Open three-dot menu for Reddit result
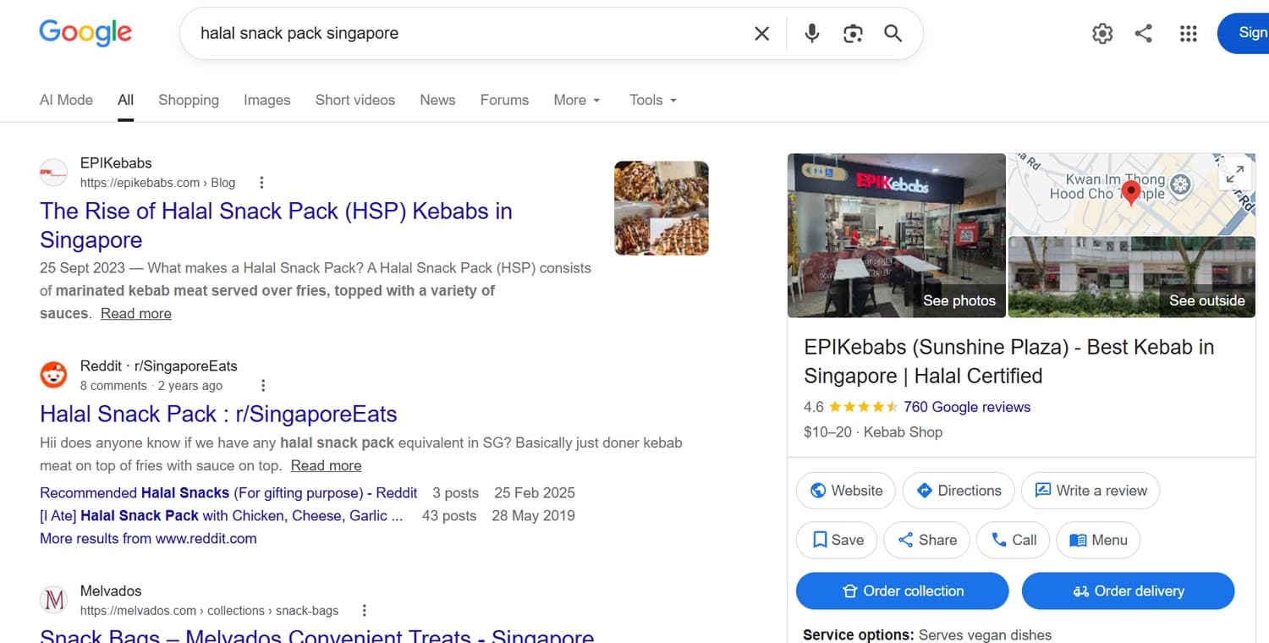Viewport: 1269px width, 643px height. 263,385
